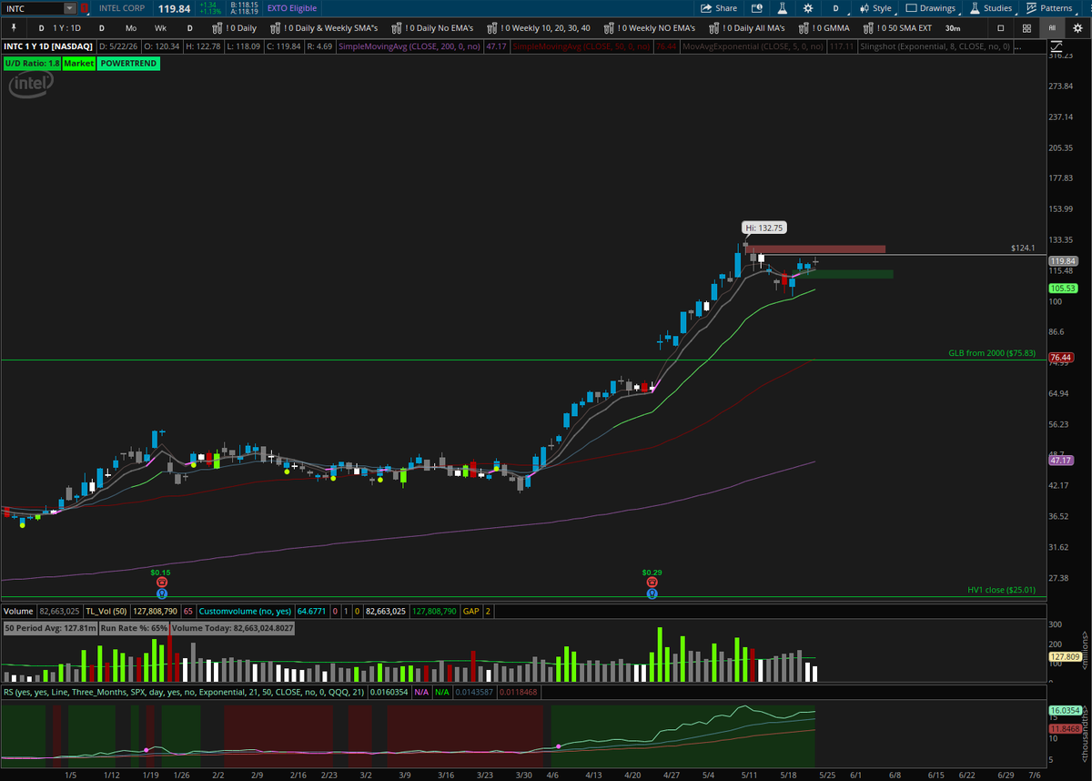Load the '! 0 Daily & Weekly SMA's' study set
This screenshot has height=781, width=1092.
point(324,28)
